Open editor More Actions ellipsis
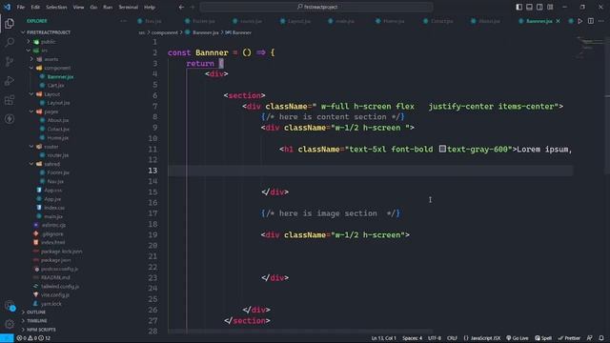Screen dimensions: 610x343 point(601,21)
